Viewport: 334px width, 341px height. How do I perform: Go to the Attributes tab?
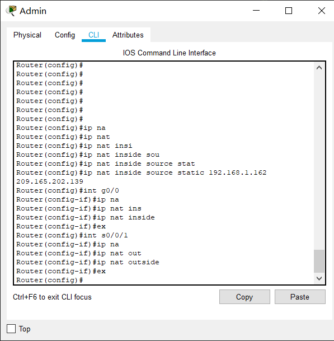[x=128, y=35]
